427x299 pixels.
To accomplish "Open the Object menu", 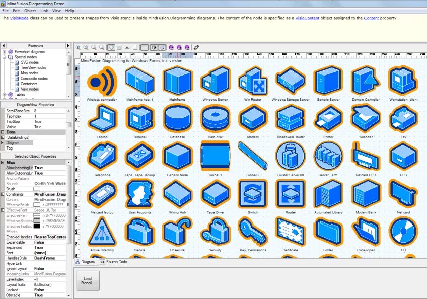I will coord(30,11).
